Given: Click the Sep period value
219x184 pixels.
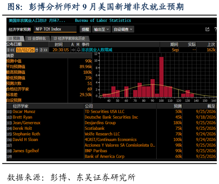Looking at the screenshot, I should click(x=175, y=50).
